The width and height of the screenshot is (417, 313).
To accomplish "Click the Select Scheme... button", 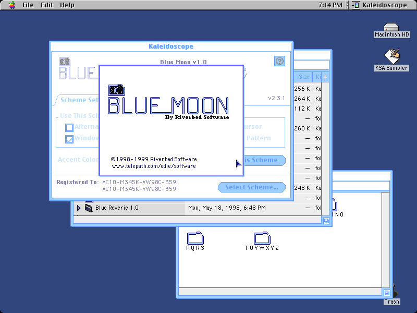I will point(252,187).
